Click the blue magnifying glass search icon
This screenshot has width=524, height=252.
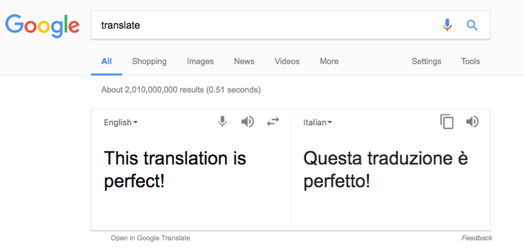click(x=472, y=25)
